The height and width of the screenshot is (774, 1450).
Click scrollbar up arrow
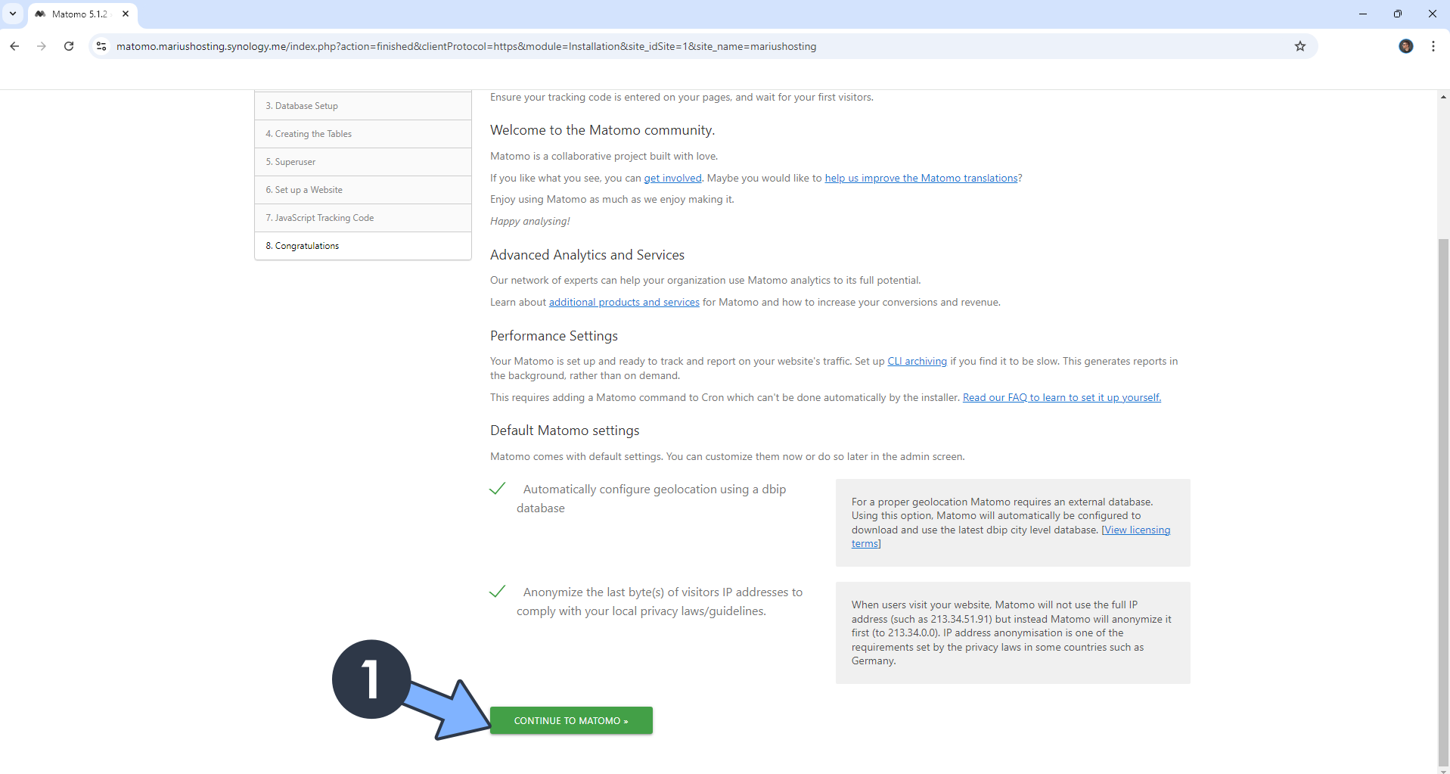pyautogui.click(x=1443, y=97)
